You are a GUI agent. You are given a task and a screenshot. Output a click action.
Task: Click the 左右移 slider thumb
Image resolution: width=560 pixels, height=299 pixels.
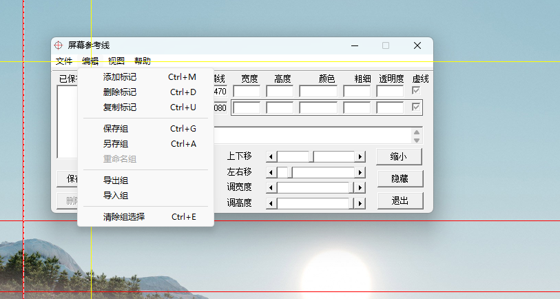pos(290,172)
